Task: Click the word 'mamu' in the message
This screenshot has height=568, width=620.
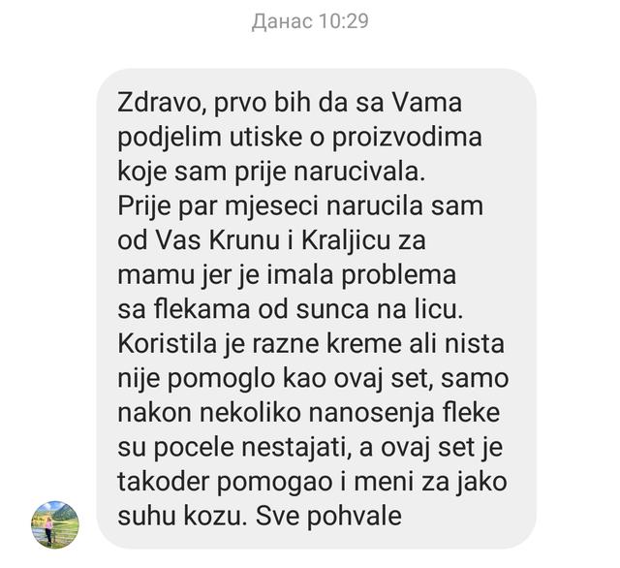Action: pyautogui.click(x=156, y=275)
